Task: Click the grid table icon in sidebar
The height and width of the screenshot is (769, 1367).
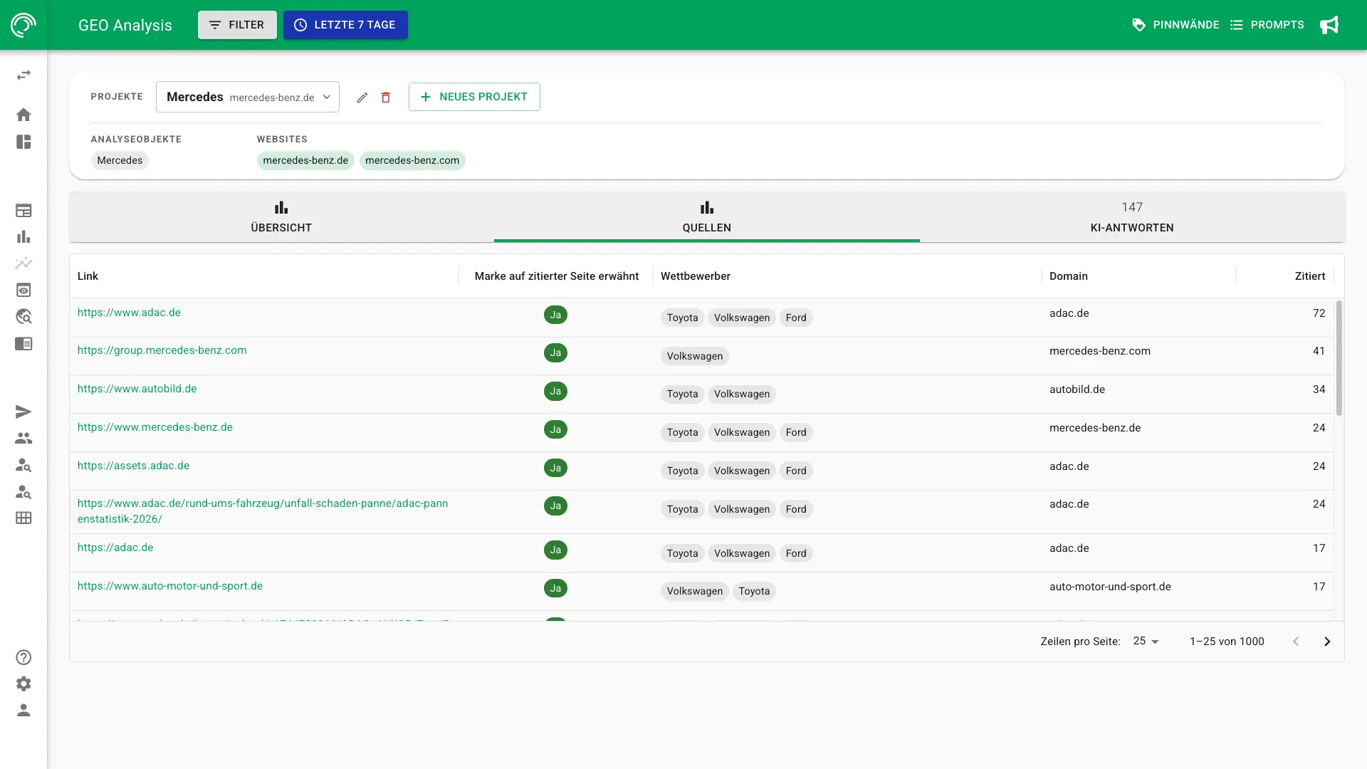Action: coord(23,518)
